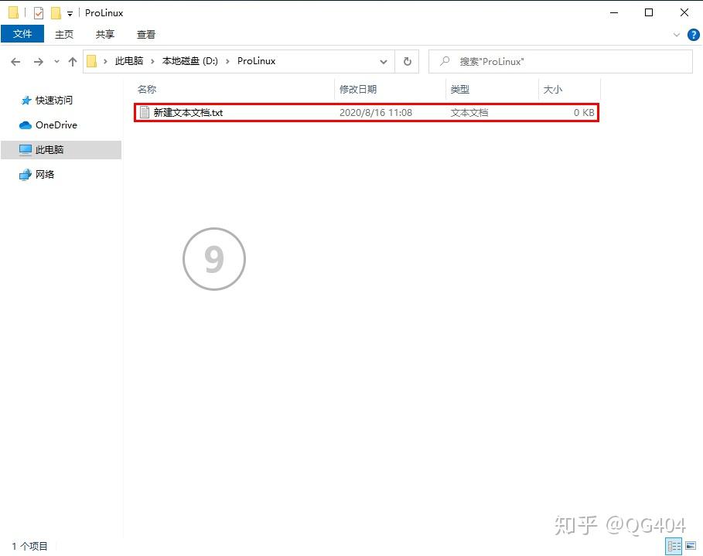Sort by the 修改日期 column header

358,90
